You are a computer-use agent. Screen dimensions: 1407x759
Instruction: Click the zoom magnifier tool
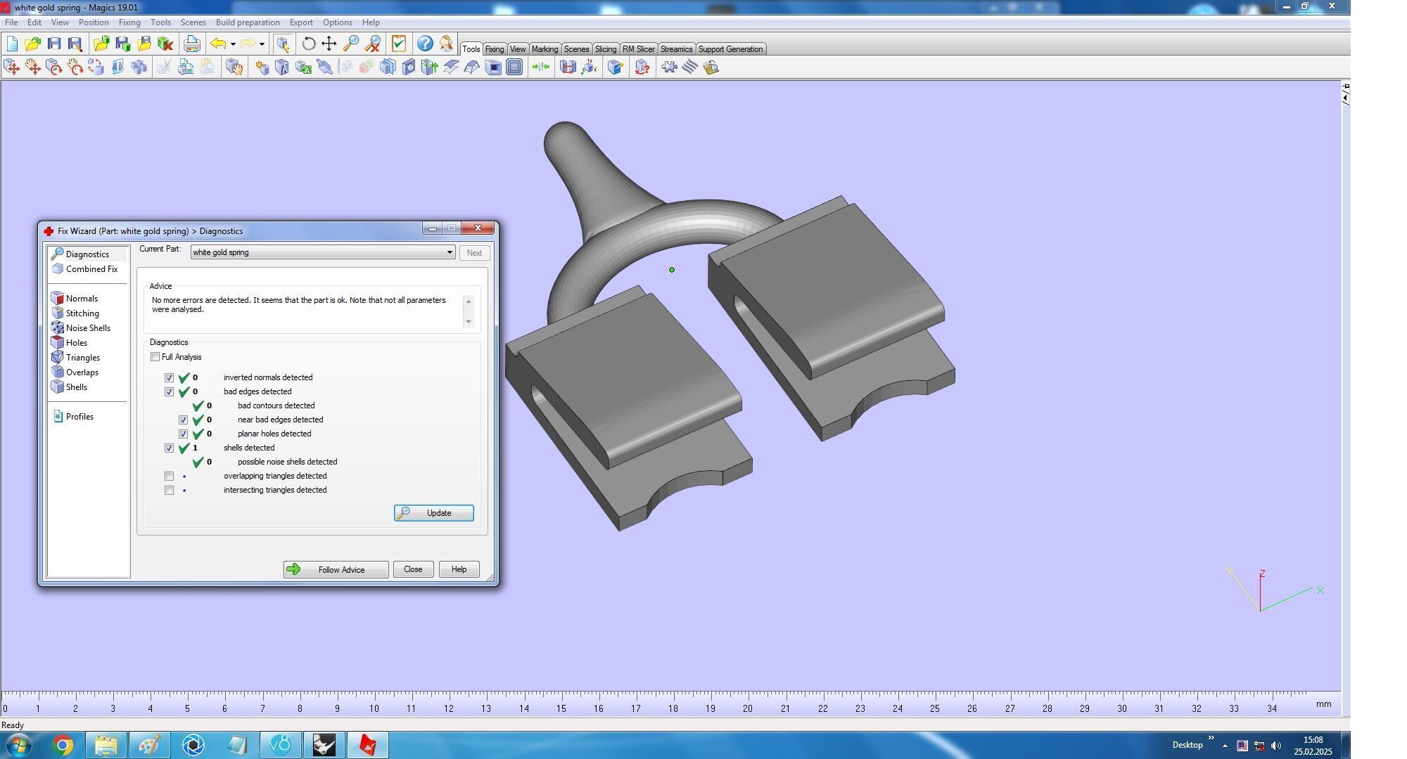click(x=350, y=44)
